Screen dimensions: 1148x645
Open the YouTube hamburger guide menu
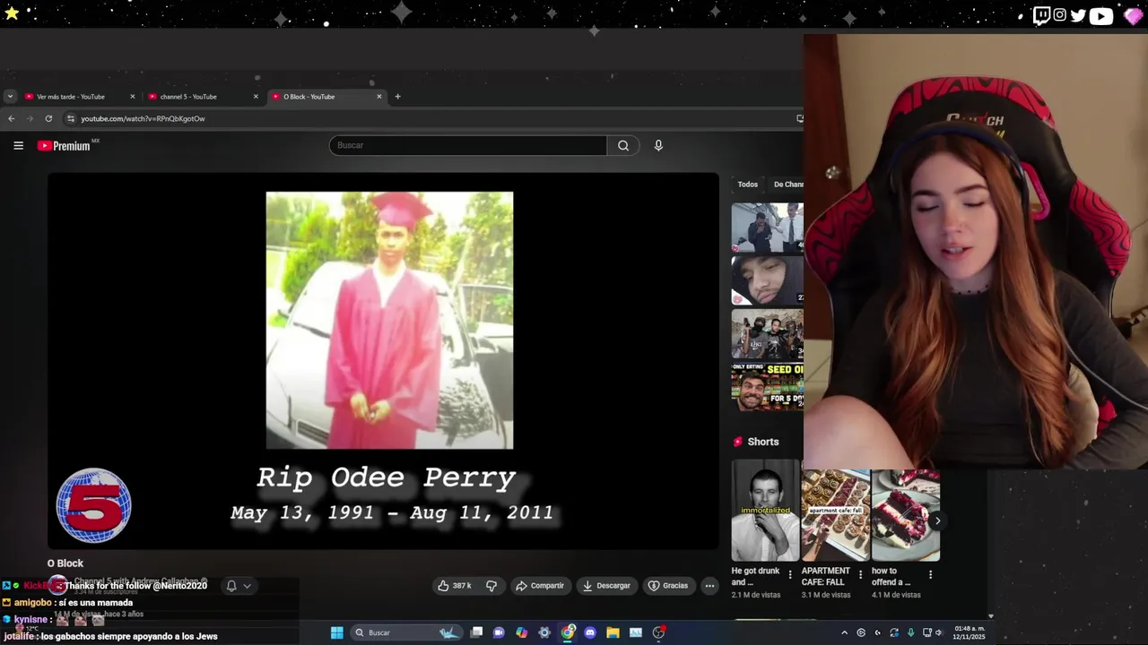(x=18, y=145)
